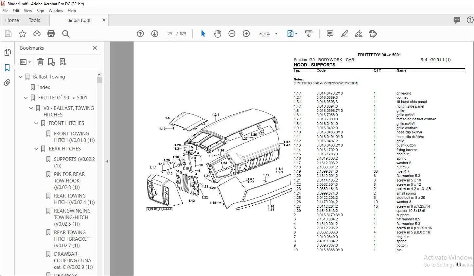This screenshot has width=474, height=276.
Task: Add a sticky note comment
Action: (330, 34)
